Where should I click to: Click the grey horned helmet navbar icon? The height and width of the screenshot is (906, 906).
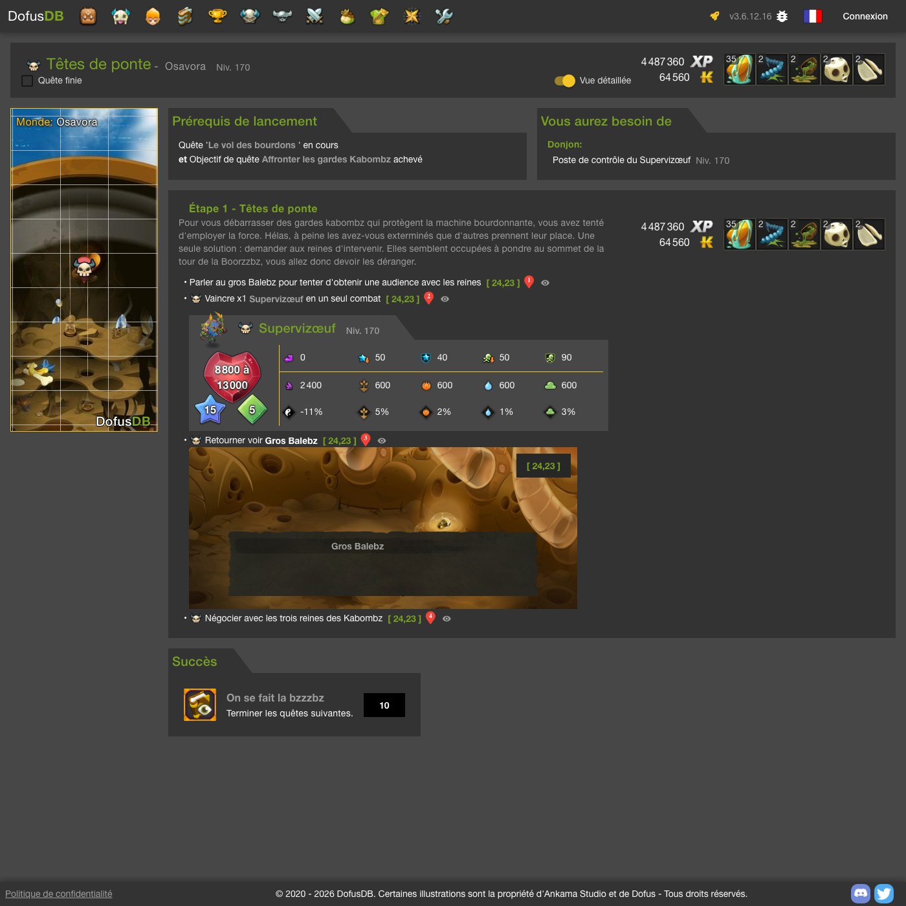tap(282, 16)
